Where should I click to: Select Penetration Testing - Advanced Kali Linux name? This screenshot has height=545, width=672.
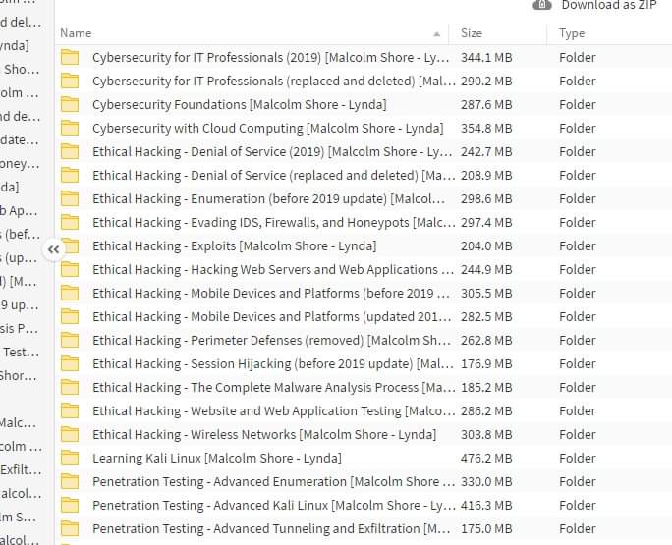point(274,505)
